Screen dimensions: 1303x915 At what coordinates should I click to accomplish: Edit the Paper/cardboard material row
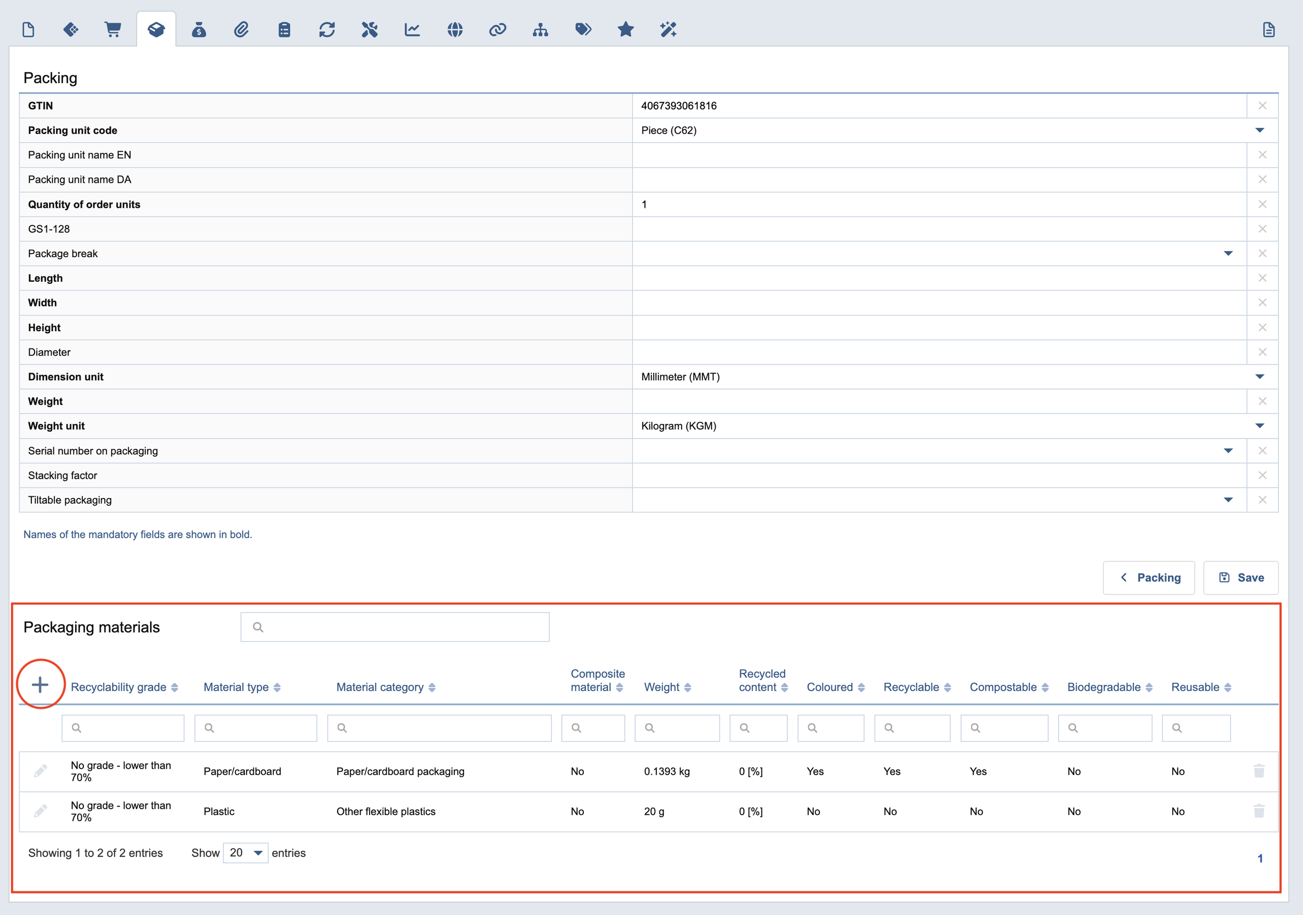(40, 771)
